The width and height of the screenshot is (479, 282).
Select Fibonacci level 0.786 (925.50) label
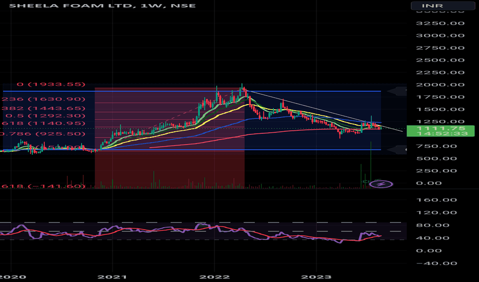point(43,134)
